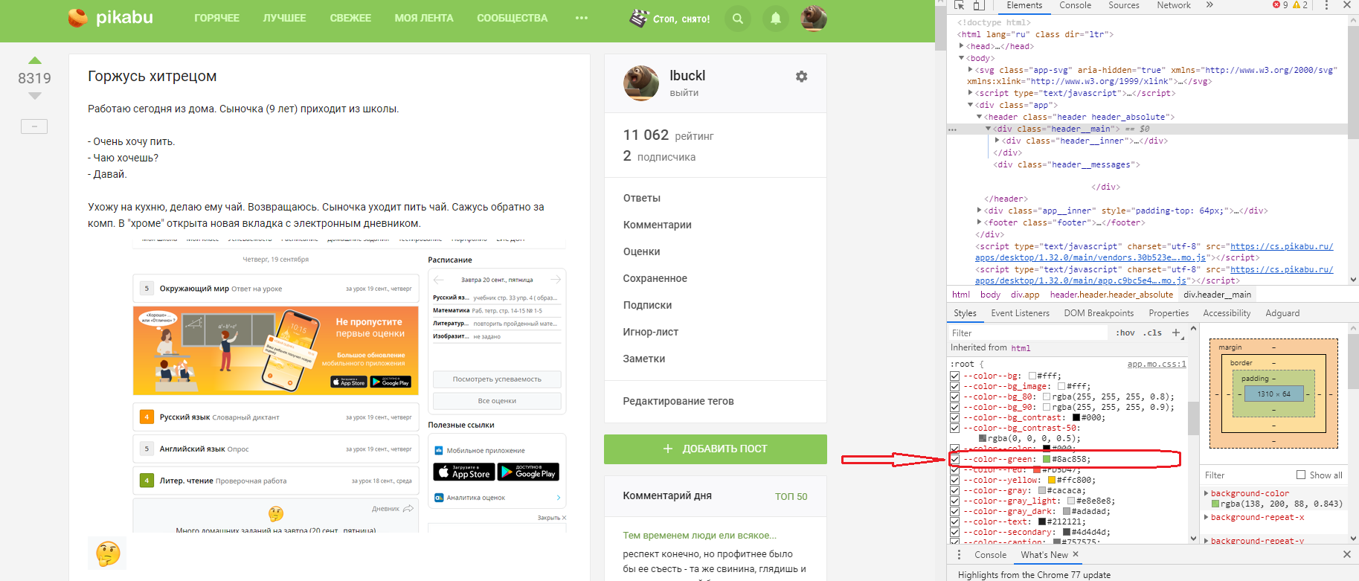Click the ДОБАВИТЬ ПОСТ button
This screenshot has width=1359, height=581.
[x=715, y=449]
